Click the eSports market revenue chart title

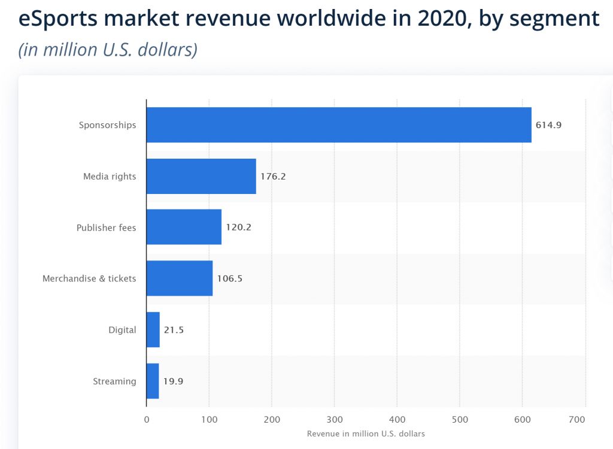click(309, 19)
